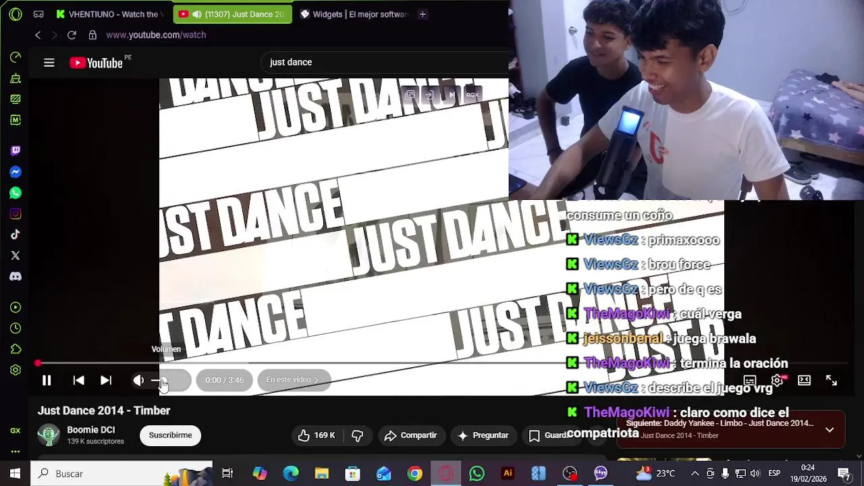Open Discord from the browser sidebar
Viewport: 864px width, 486px height.
click(16, 276)
